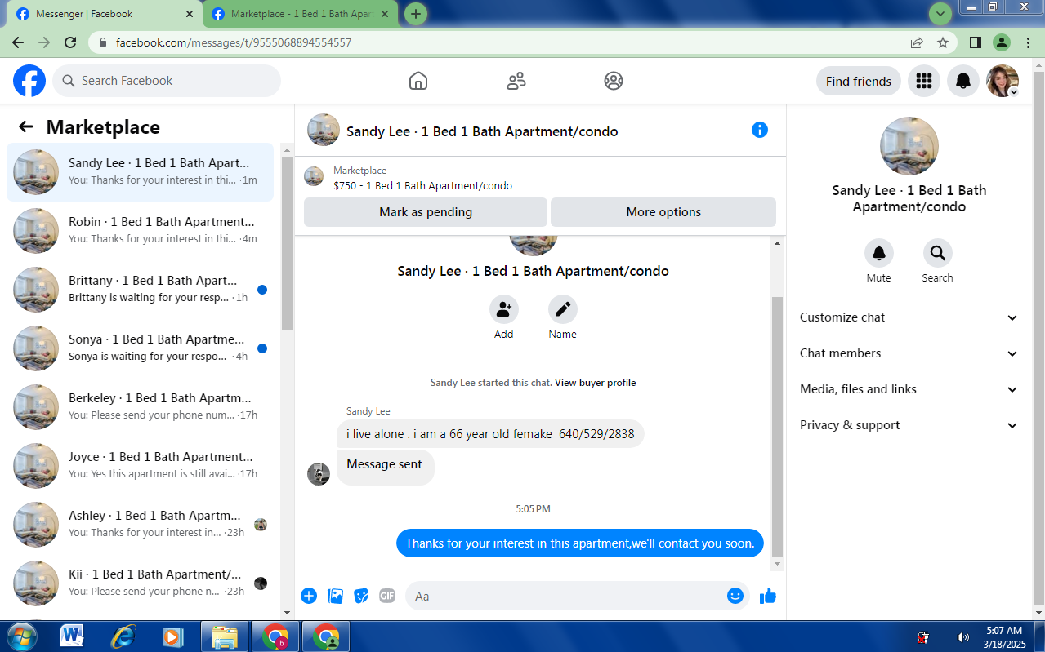Screen dimensions: 1045x652
Task: Open the emoji picker
Action: coord(735,596)
